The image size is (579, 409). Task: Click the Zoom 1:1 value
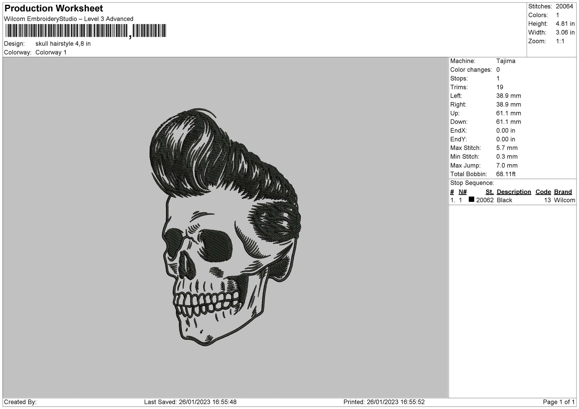560,41
